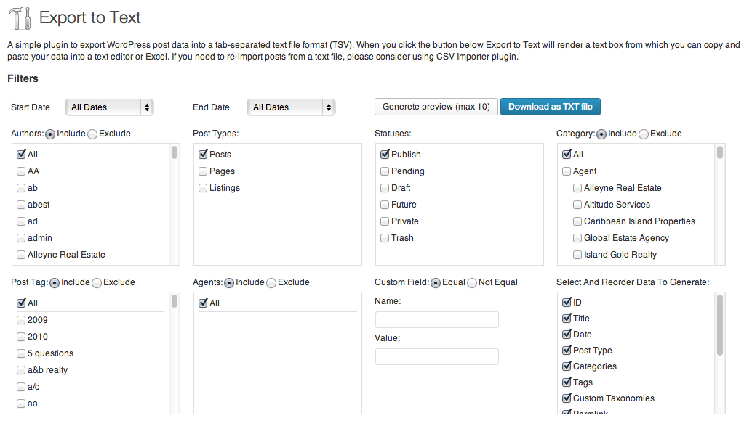752x426 pixels.
Task: Click Generete preview (max 10) button
Action: coord(436,107)
